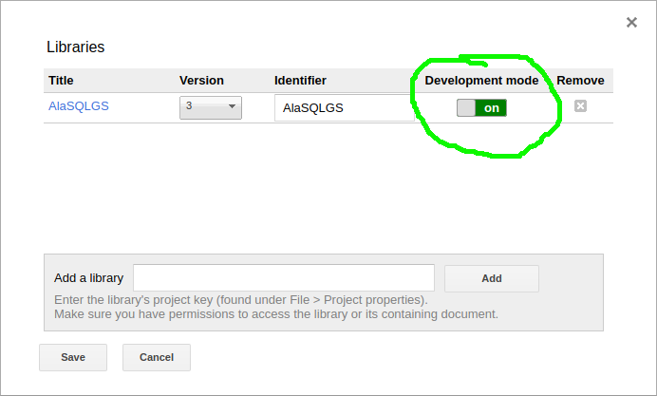Click the Version column header
The width and height of the screenshot is (657, 396).
coord(201,81)
